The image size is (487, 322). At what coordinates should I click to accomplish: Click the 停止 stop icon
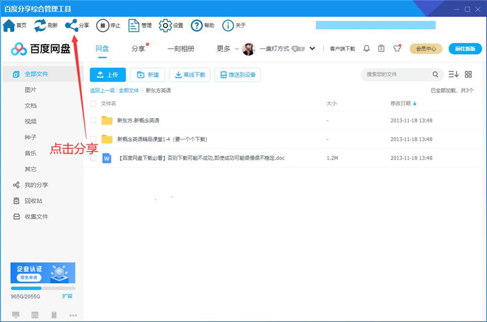pyautogui.click(x=102, y=26)
